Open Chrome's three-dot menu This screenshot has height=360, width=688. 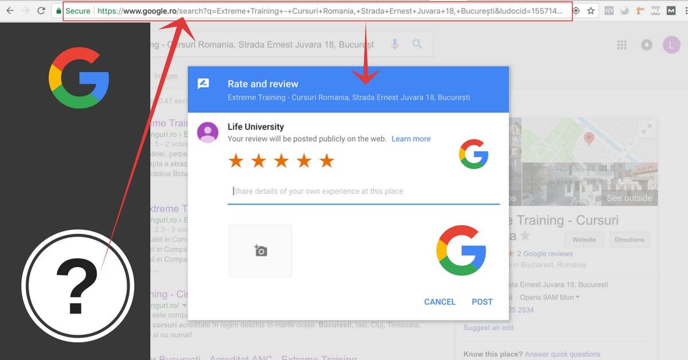click(686, 10)
